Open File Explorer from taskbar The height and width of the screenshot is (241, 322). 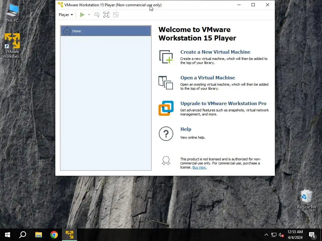(38, 235)
